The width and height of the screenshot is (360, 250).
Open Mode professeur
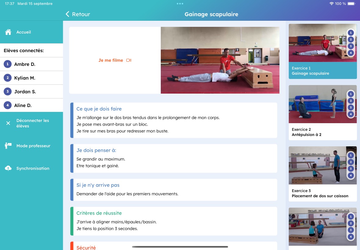[x=31, y=146]
